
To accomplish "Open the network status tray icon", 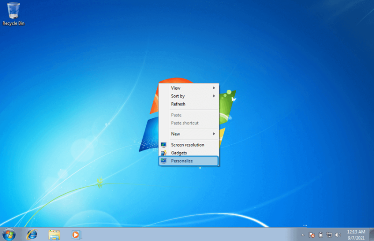I will 329,235.
